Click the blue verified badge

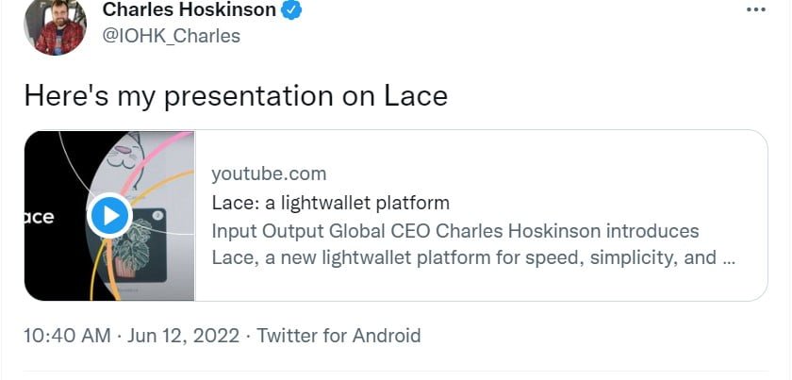coord(292,11)
